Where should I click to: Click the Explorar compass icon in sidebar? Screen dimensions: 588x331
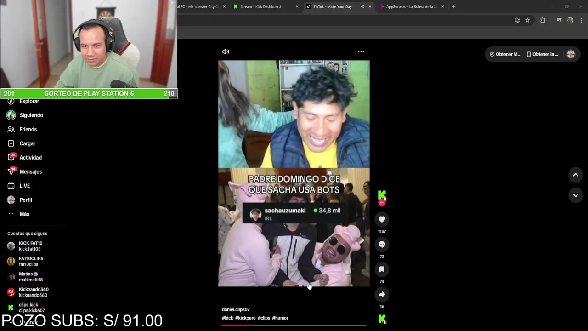click(11, 101)
